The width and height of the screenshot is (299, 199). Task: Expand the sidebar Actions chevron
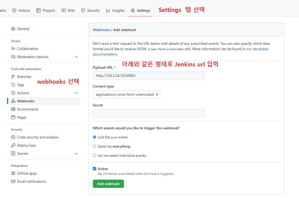[76, 93]
